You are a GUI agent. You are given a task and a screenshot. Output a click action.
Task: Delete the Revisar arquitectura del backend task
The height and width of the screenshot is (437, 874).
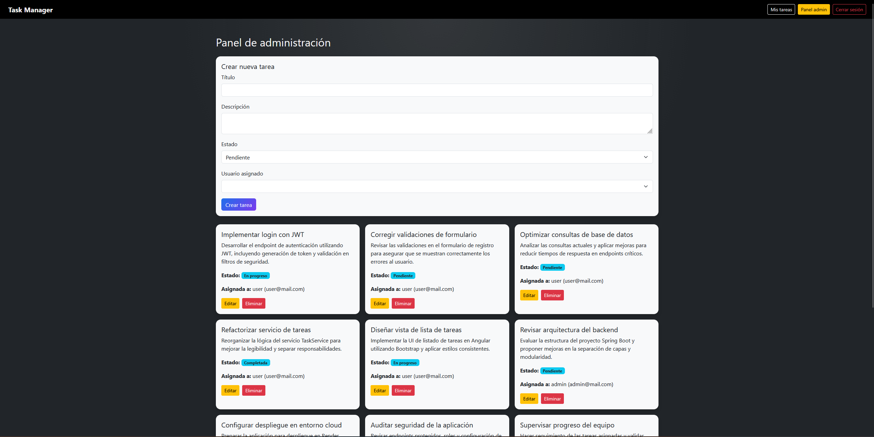pyautogui.click(x=552, y=399)
